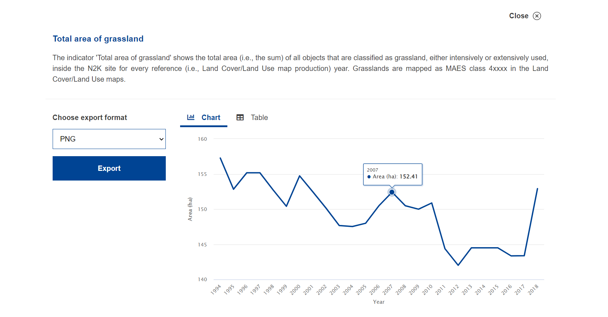Click the 2007 tooltip showing 152.41
This screenshot has width=608, height=317.
tap(392, 174)
